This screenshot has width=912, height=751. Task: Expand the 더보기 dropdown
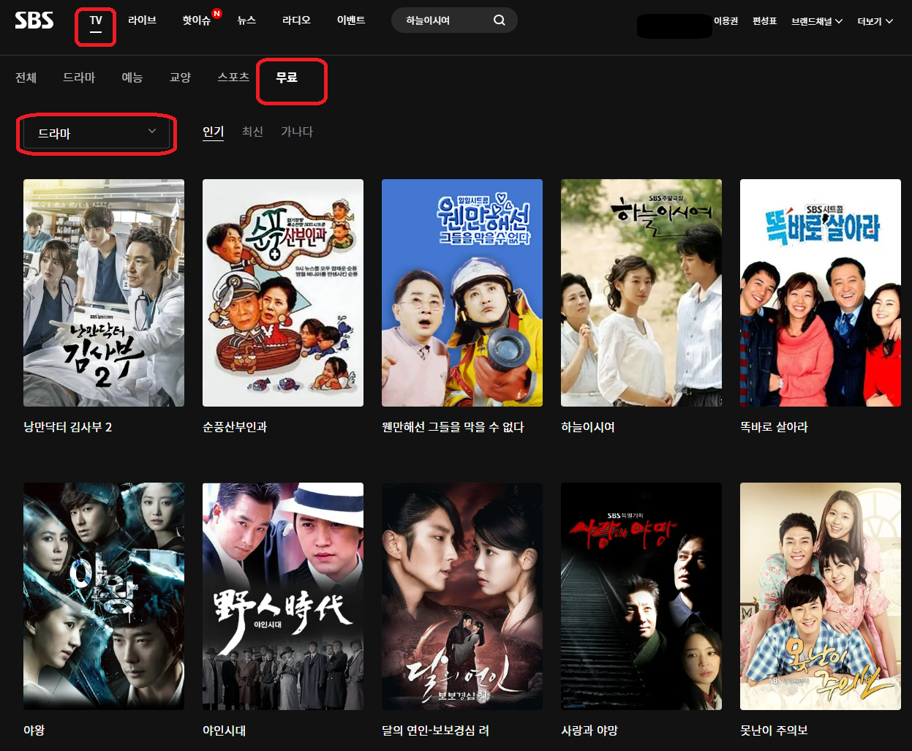(x=875, y=21)
